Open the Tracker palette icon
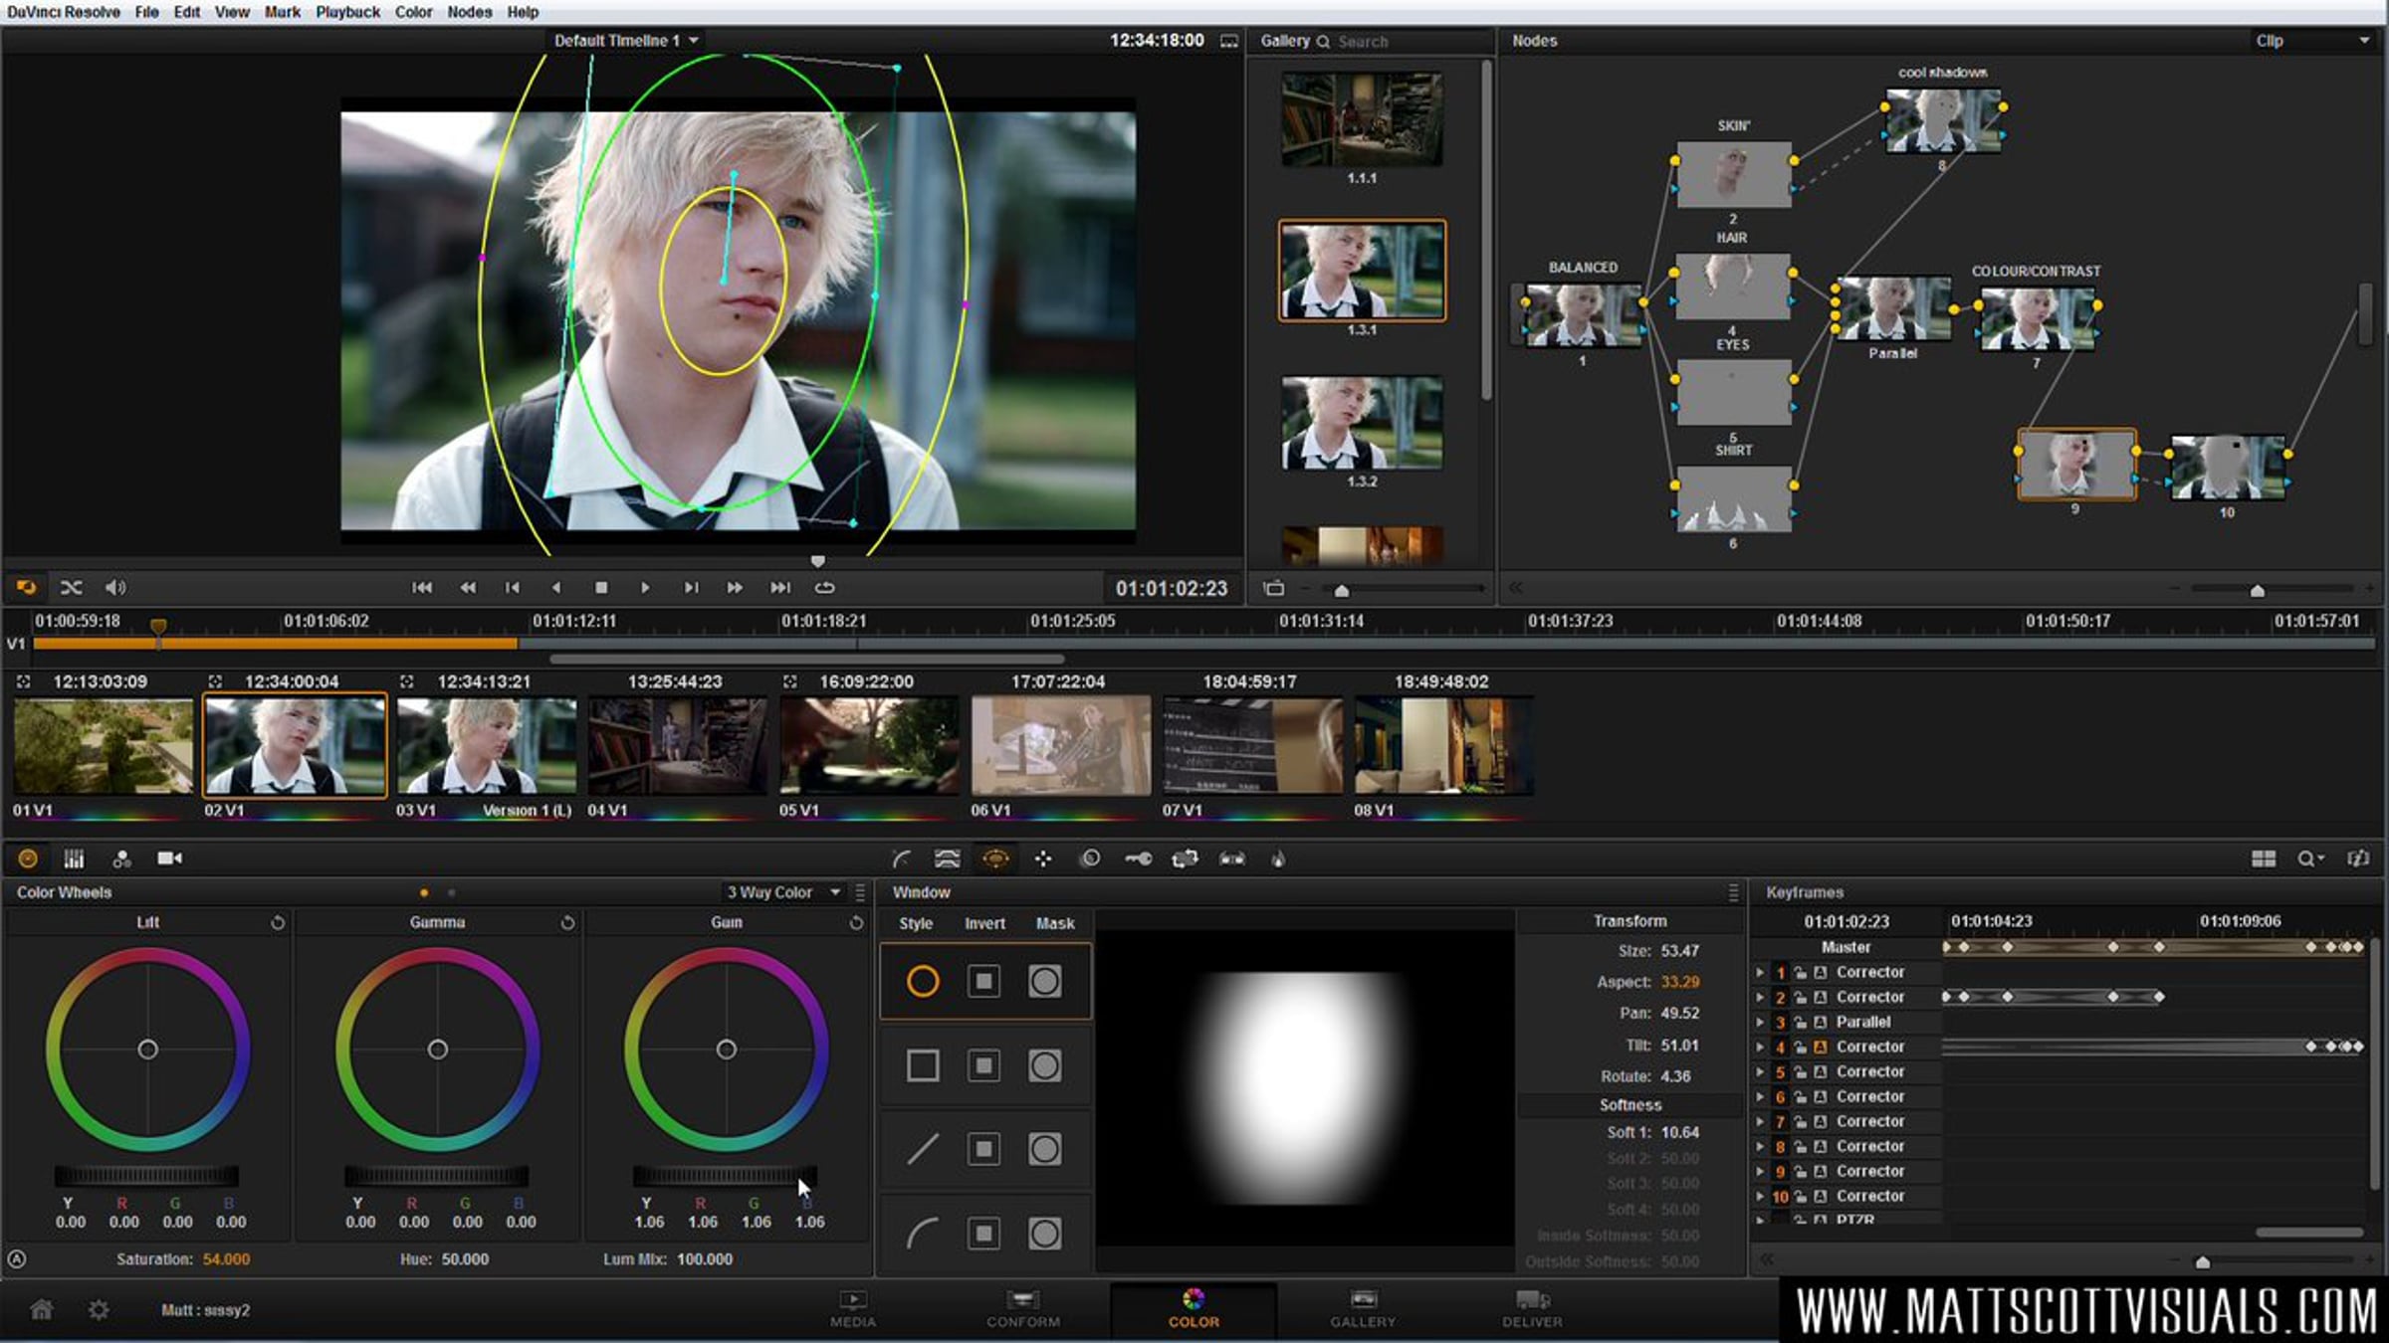Viewport: 2389px width, 1343px height. point(1042,859)
